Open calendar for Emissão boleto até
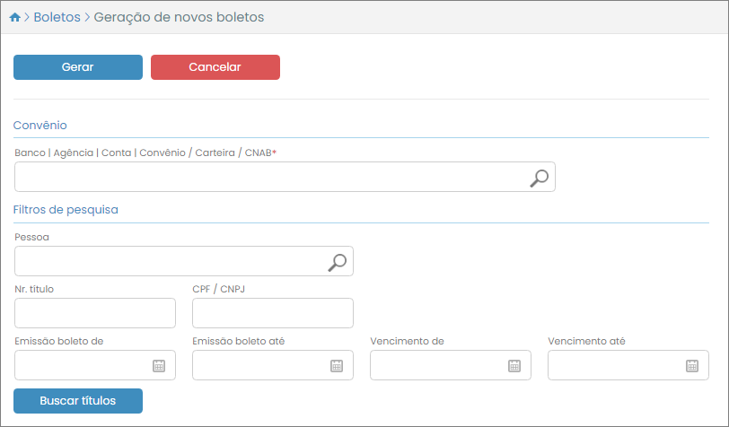The image size is (729, 427). coord(337,365)
